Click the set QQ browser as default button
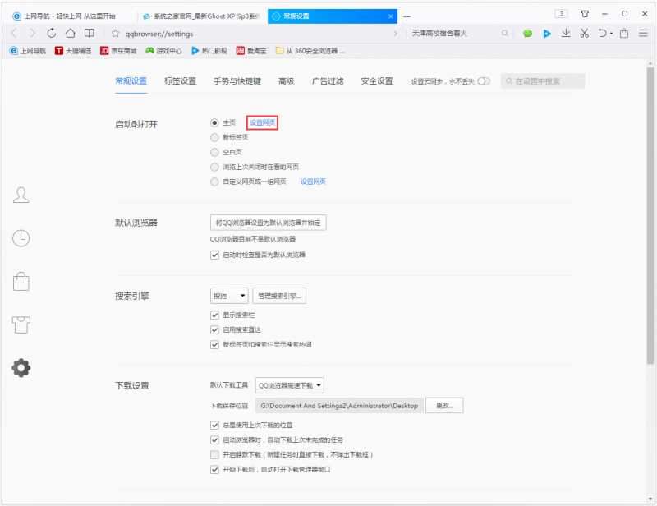Screen dimensions: 657x506 point(268,222)
